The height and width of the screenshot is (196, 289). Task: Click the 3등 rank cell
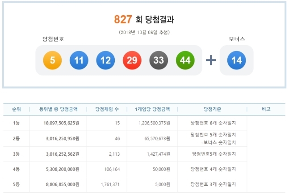(16, 154)
